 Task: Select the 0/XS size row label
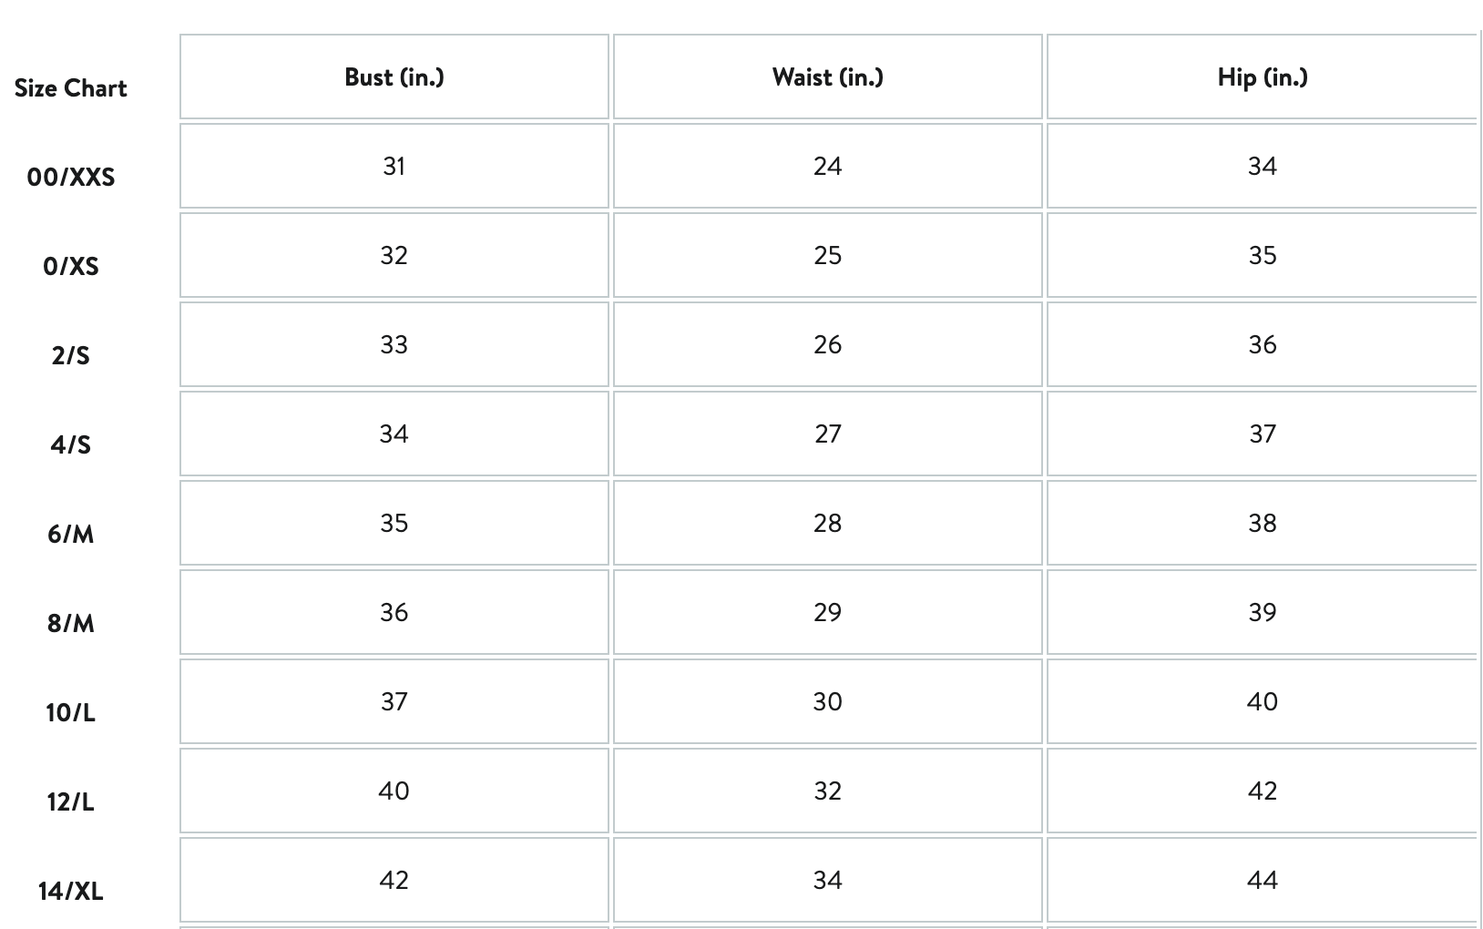pos(71,266)
